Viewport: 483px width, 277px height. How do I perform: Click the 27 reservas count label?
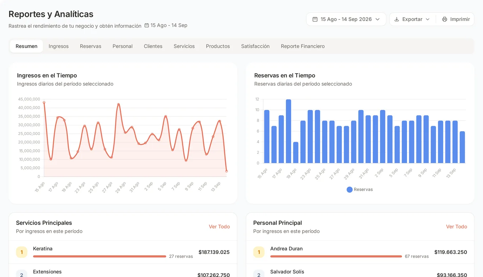click(181, 256)
